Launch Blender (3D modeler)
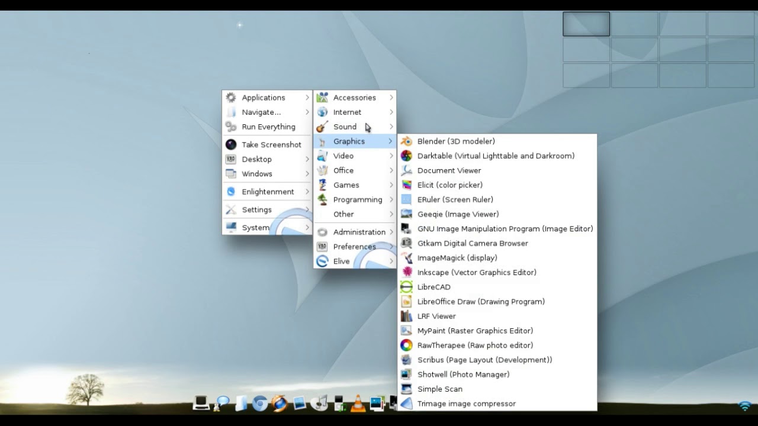This screenshot has height=426, width=758. [497, 141]
